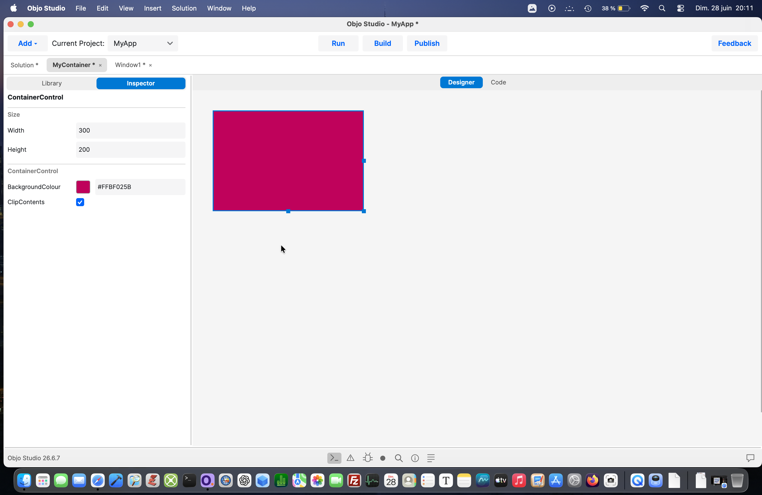
Task: Open Control Centre in menu bar
Action: [x=681, y=8]
